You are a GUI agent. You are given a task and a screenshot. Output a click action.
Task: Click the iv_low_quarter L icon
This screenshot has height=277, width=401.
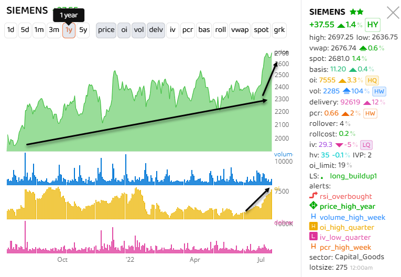313,236
